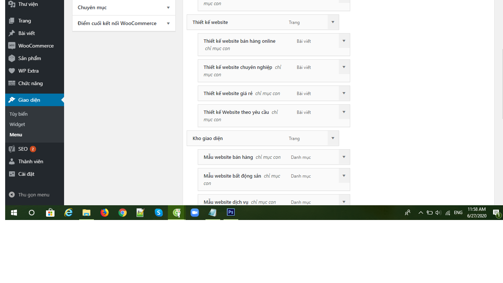Expand the Kho giao diện menu item
The image size is (503, 283).
pos(333,138)
